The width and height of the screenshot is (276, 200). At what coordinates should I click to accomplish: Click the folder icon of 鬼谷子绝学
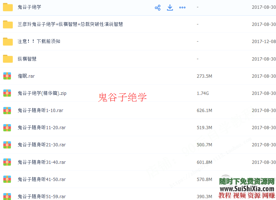pos(8,7)
